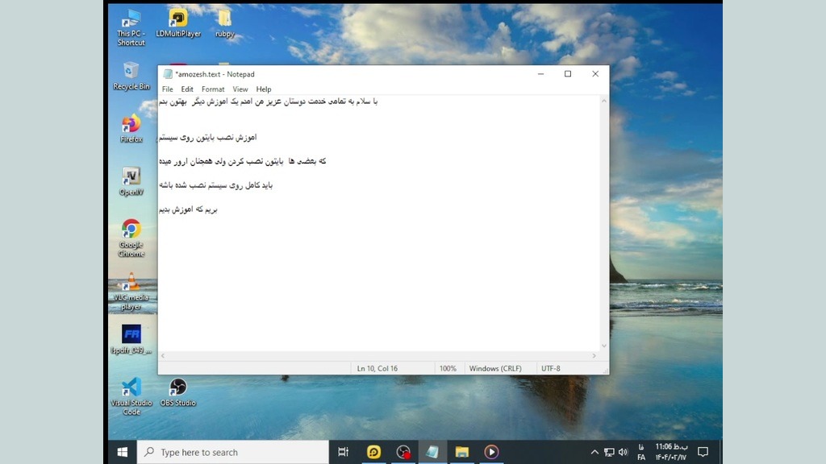Launch OpenIV desktop shortcut
The image size is (826, 464).
point(131,182)
